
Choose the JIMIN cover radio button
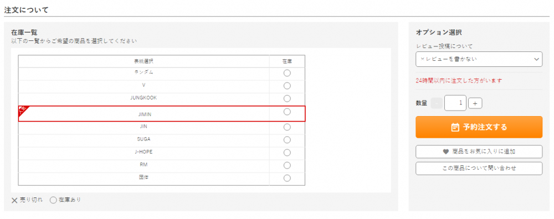(287, 112)
